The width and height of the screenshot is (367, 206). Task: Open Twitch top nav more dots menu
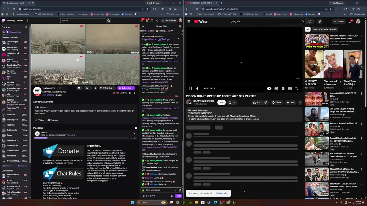27,21
